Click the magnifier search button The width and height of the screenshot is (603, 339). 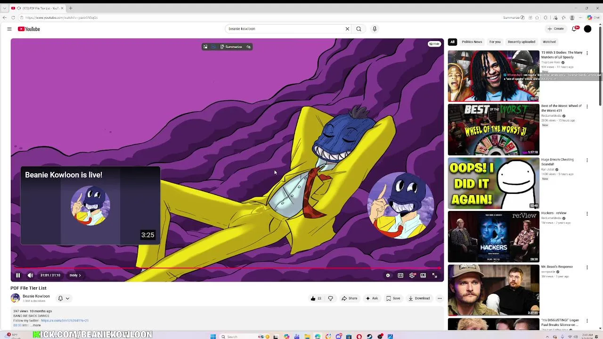point(359,29)
